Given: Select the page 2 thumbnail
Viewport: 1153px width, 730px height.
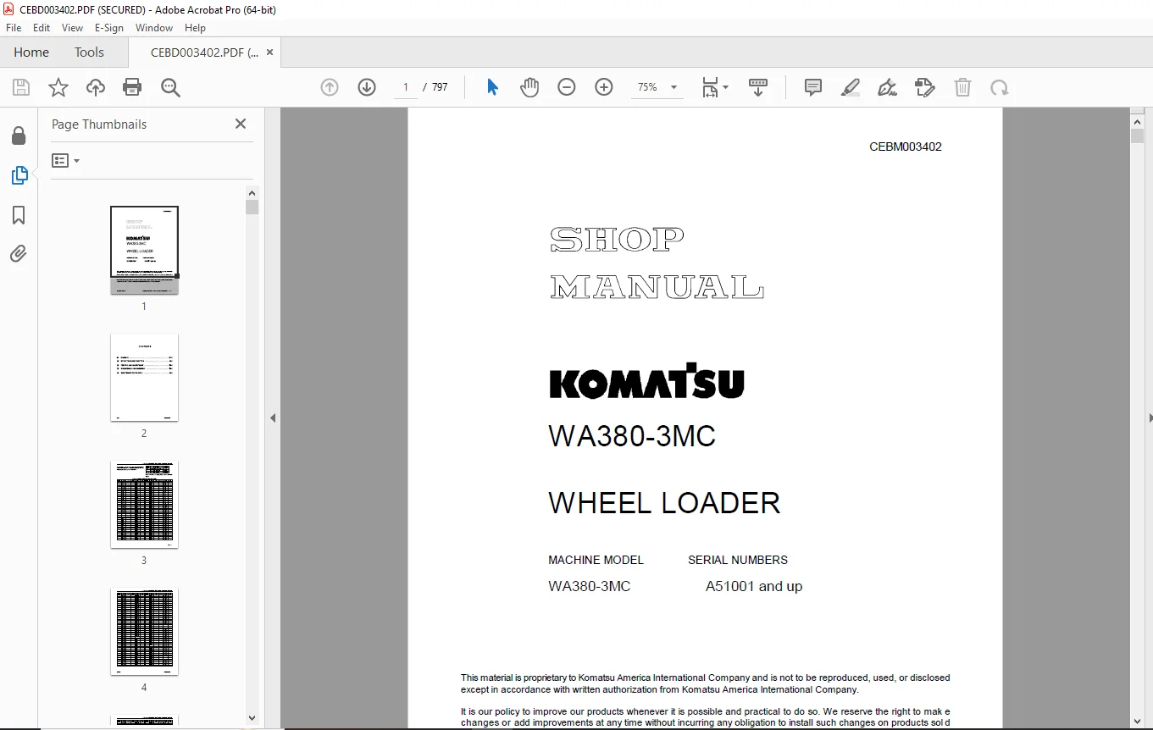Looking at the screenshot, I should click(x=144, y=378).
